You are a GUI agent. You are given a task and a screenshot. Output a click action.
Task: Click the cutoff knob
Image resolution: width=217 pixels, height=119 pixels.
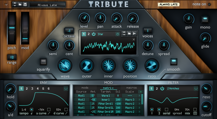tap(206, 107)
